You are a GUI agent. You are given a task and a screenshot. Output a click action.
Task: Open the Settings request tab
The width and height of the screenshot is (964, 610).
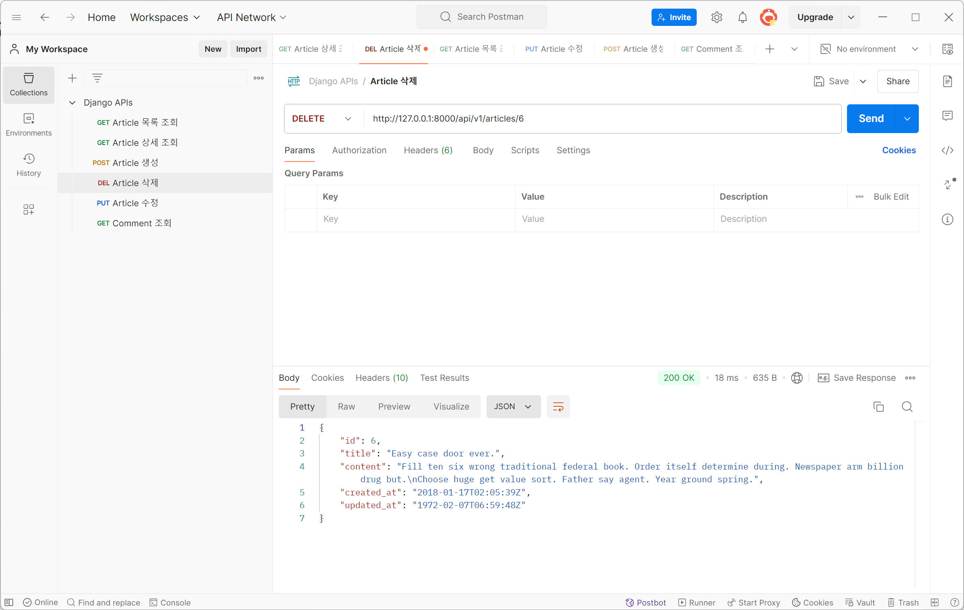click(x=573, y=150)
